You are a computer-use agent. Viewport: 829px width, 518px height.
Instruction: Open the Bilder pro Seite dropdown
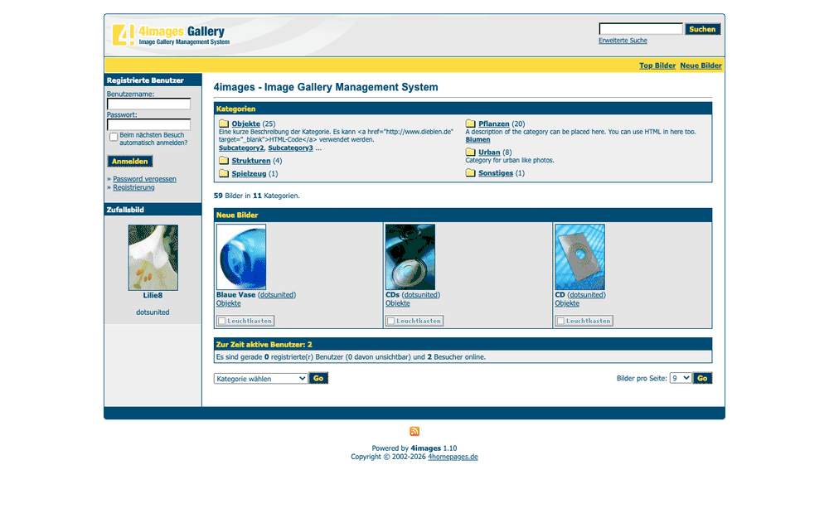(681, 378)
